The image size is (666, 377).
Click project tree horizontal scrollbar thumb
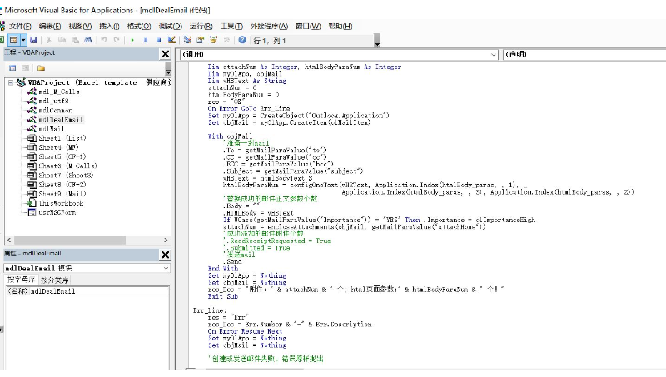pos(69,241)
